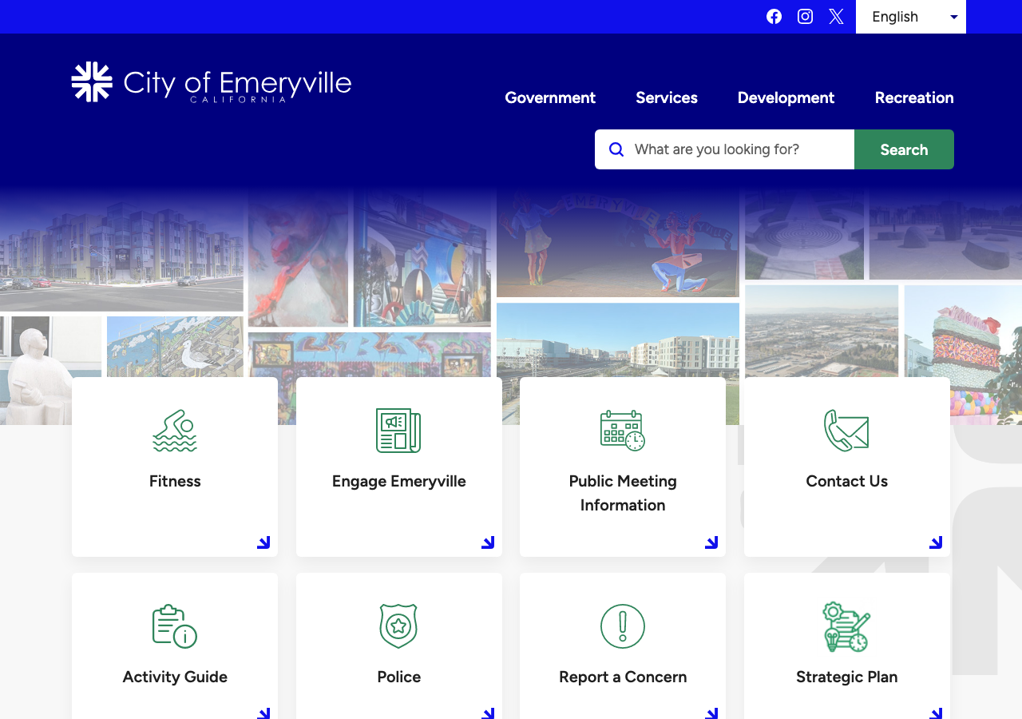This screenshot has height=719, width=1022.
Task: Click the City of Emeryville logo
Action: coord(212,82)
